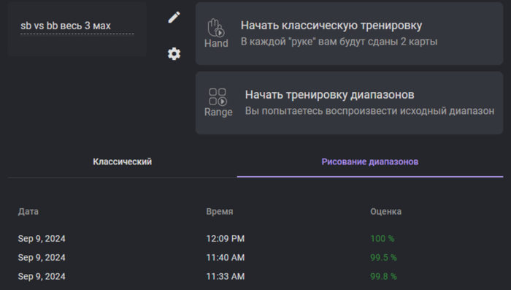
Task: Click the 'sb vs bb весь 3 мах' name field
Action: (77, 26)
